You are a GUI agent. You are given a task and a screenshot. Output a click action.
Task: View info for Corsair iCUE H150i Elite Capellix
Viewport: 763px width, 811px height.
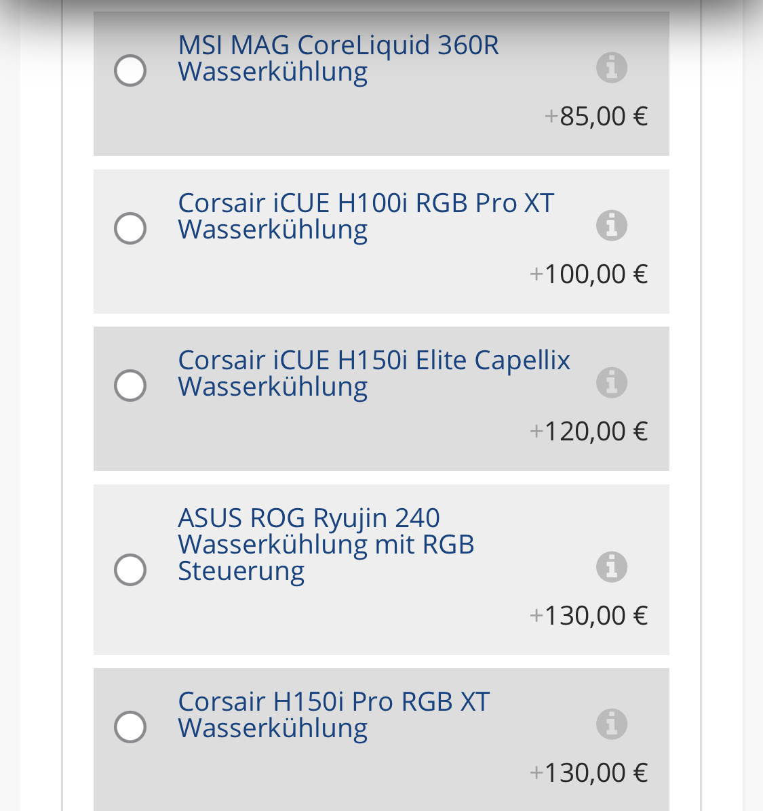tap(611, 383)
